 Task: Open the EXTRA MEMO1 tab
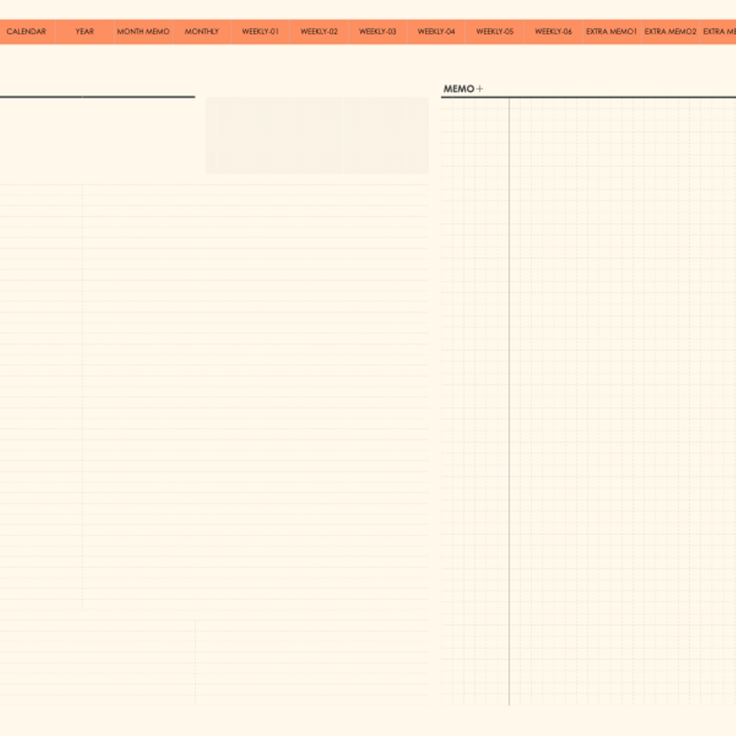pyautogui.click(x=612, y=31)
